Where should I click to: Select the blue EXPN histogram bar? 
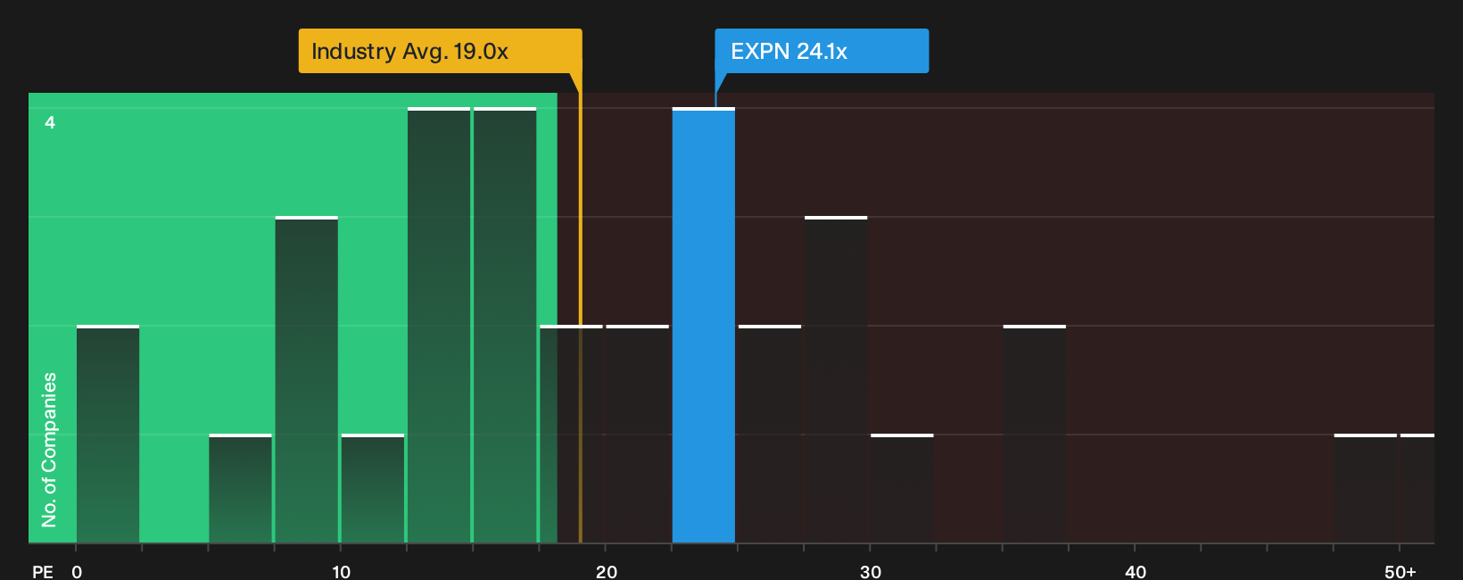click(703, 326)
